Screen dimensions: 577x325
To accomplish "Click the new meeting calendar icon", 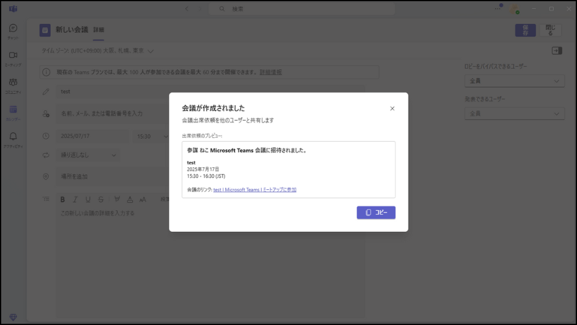I will pyautogui.click(x=45, y=30).
